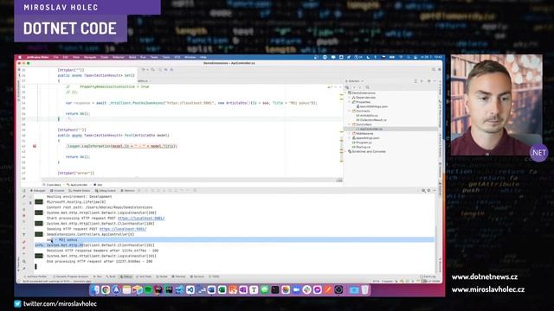Open the Unit Tests tool window
This screenshot has height=311, width=554.
point(144,276)
